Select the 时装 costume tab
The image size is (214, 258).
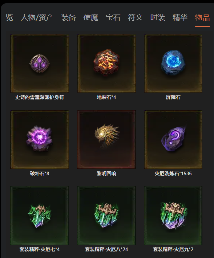point(158,17)
